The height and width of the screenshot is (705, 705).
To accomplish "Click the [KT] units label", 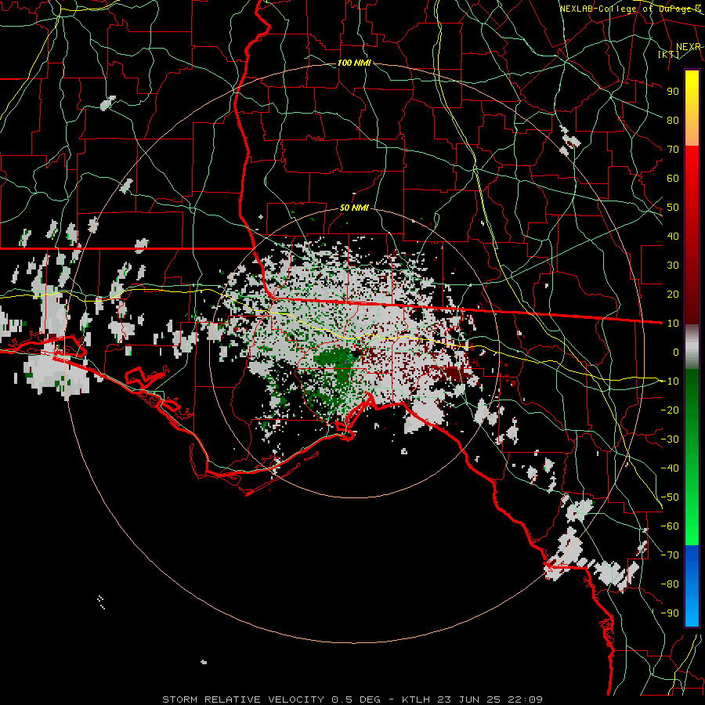I will pyautogui.click(x=669, y=54).
